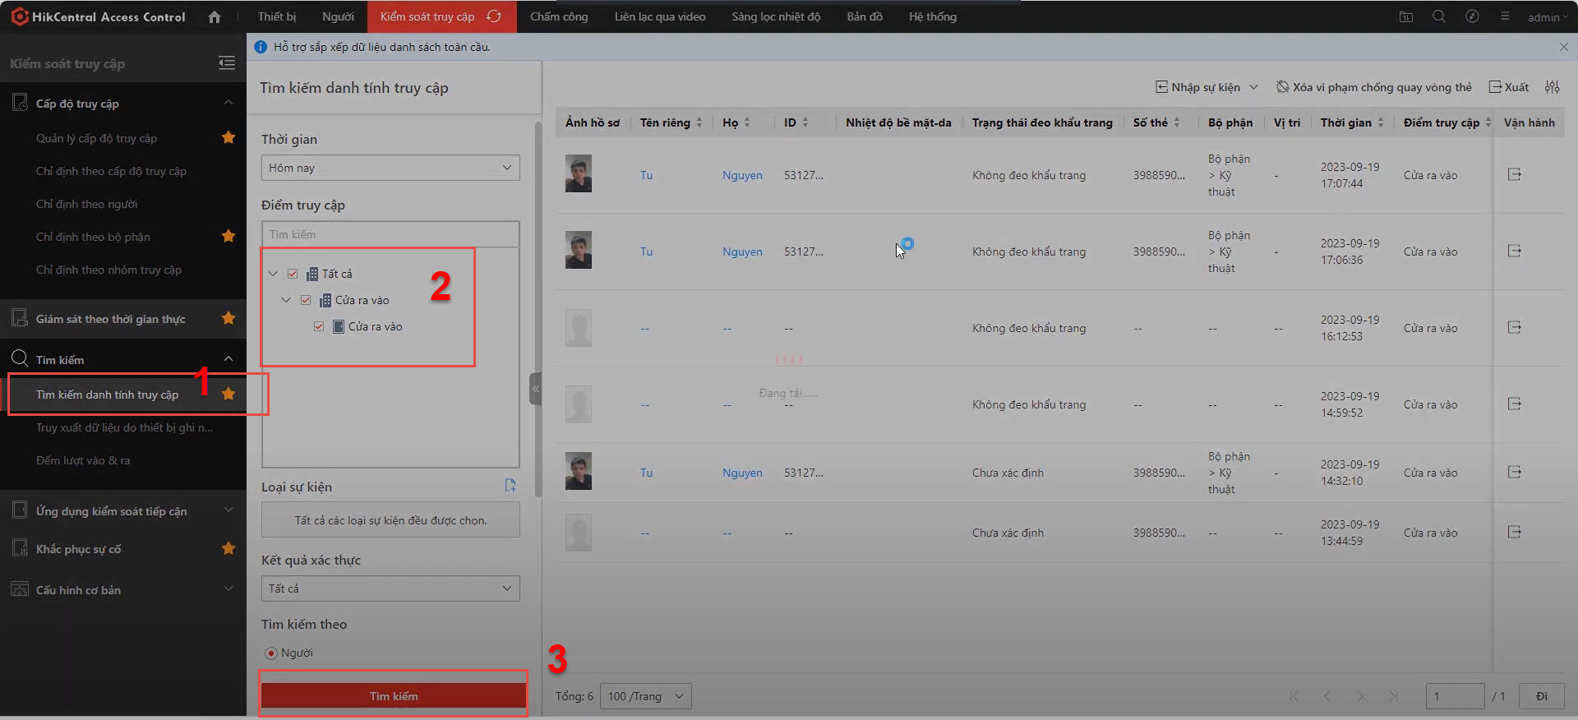Uncheck the Tất cả checkbox

pos(293,274)
